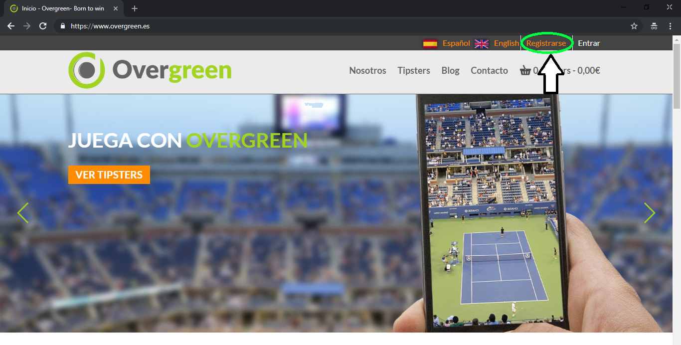681x345 pixels.
Task: Show previous slide with left chevron
Action: tap(23, 213)
